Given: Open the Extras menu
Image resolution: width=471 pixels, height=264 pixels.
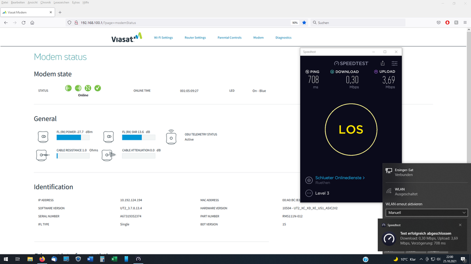Looking at the screenshot, I should pos(76,2).
